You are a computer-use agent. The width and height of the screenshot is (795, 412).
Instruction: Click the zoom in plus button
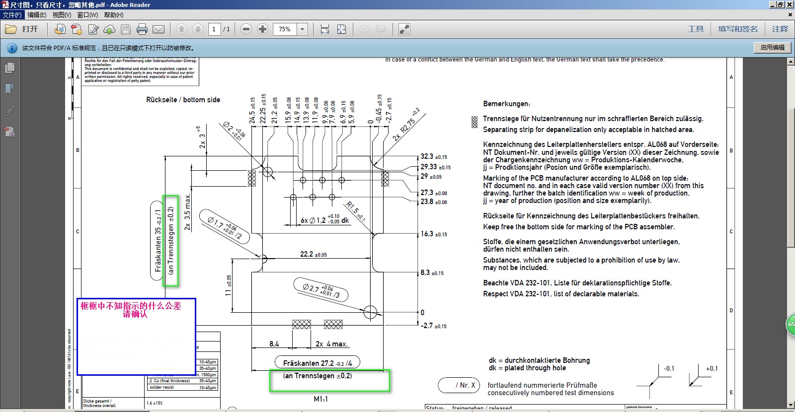[x=263, y=29]
